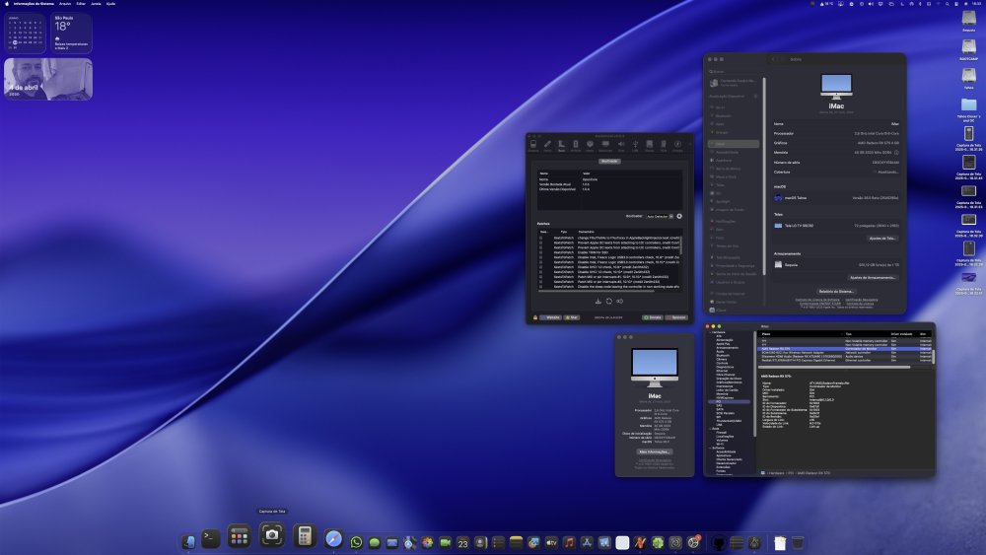Click Ajustes de Tela button

point(882,239)
